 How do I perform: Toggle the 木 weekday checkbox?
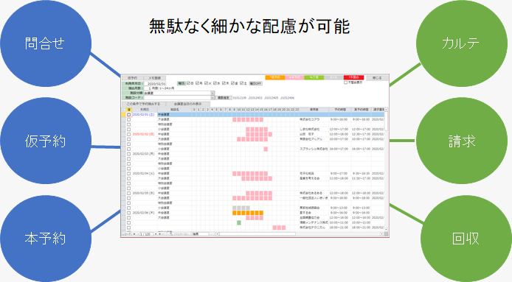224,83
